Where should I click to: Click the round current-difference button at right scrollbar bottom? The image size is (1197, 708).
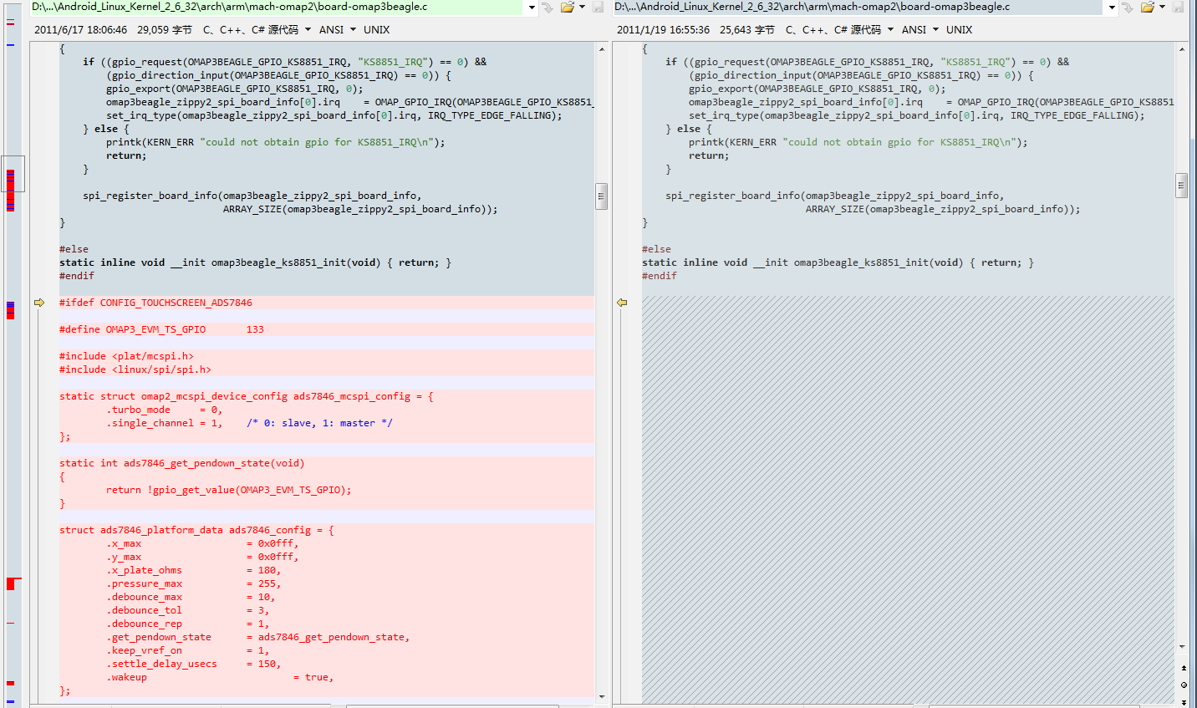point(1183,684)
